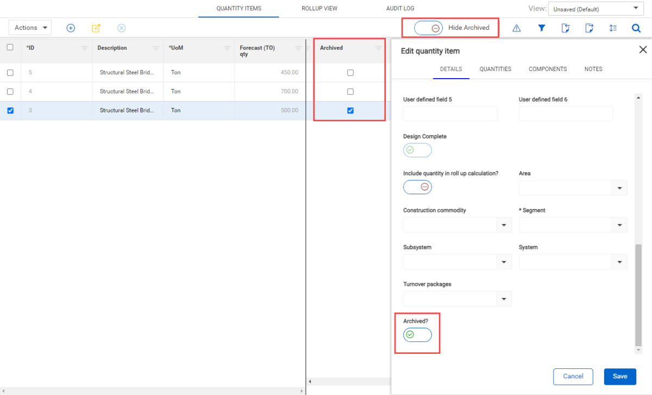Viewport: 652px width, 395px height.
Task: Toggle the Hide Archived switch
Action: (428, 28)
